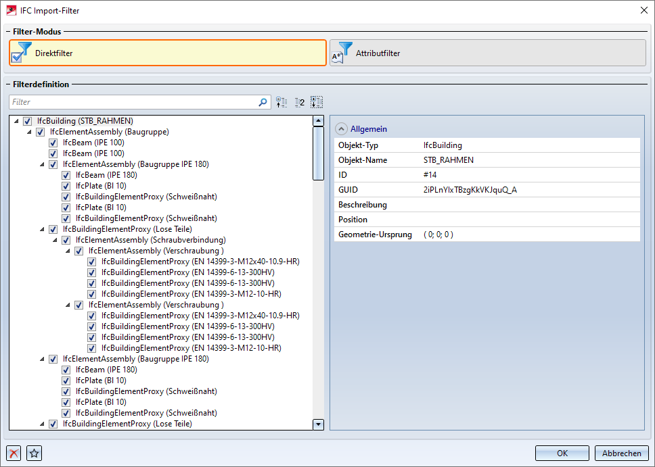Click into the Filter search field
655x467 pixels.
pos(133,102)
